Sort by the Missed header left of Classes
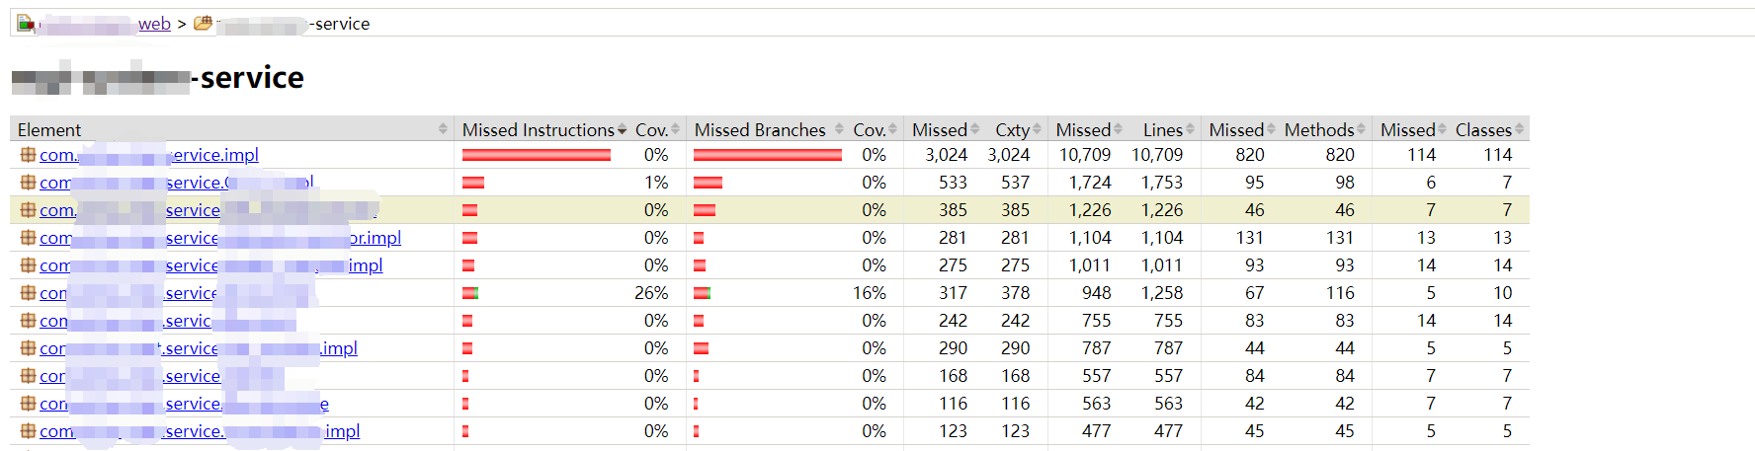Image resolution: width=1755 pixels, height=451 pixels. (1413, 129)
